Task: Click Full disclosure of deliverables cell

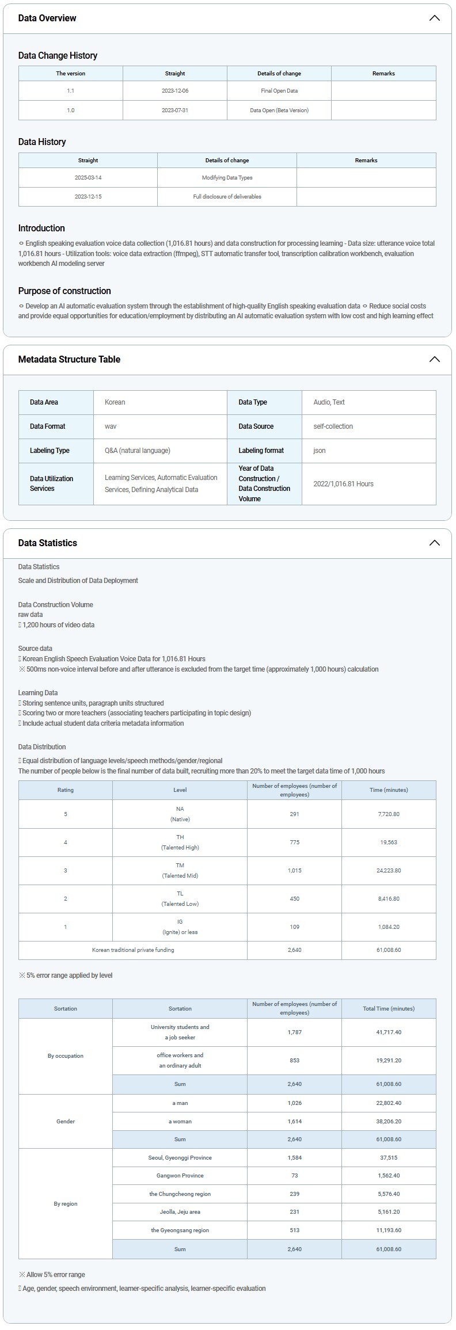Action: coord(227,197)
